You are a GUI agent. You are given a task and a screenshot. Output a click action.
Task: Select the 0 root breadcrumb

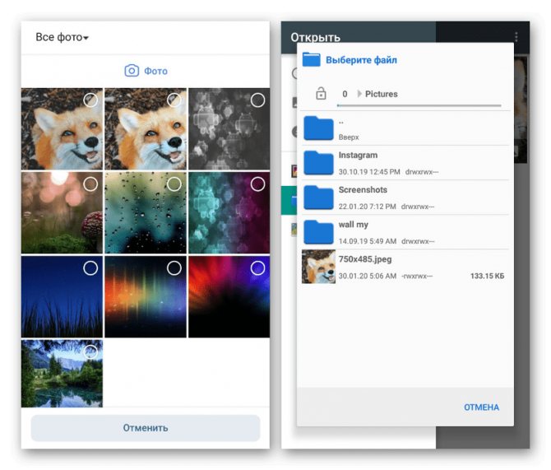[x=345, y=94]
